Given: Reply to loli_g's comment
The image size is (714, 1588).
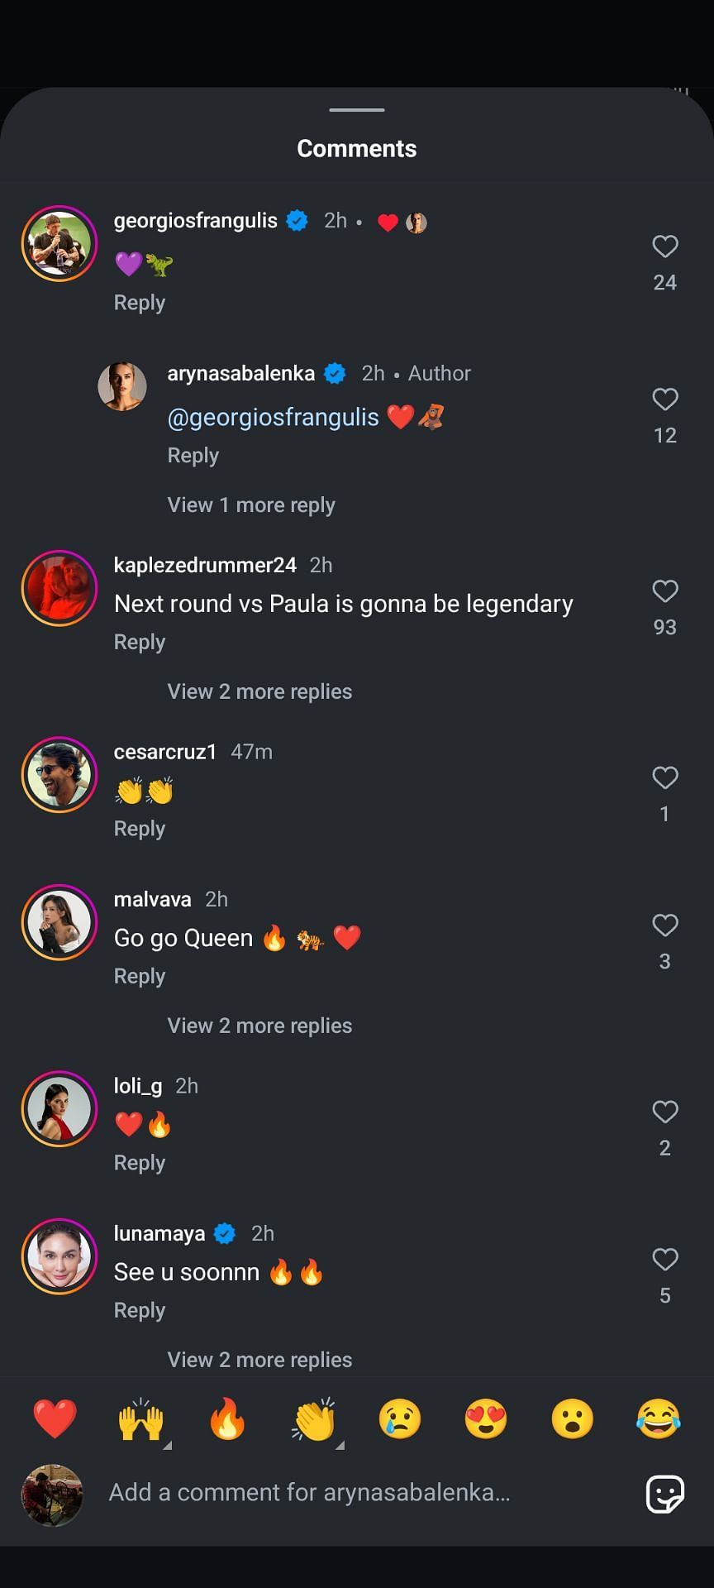Looking at the screenshot, I should [x=140, y=1163].
